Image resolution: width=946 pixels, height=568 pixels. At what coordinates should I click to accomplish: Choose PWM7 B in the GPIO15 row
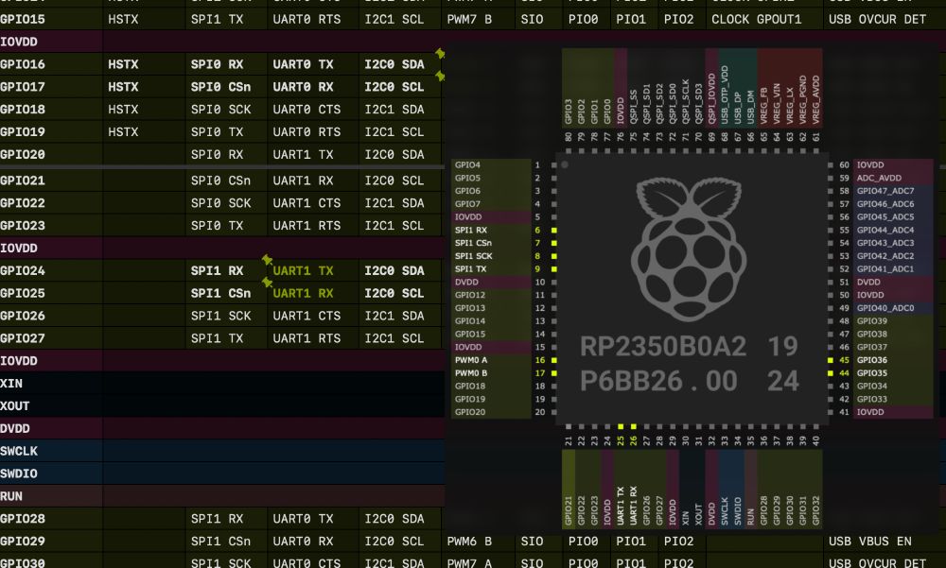(469, 19)
